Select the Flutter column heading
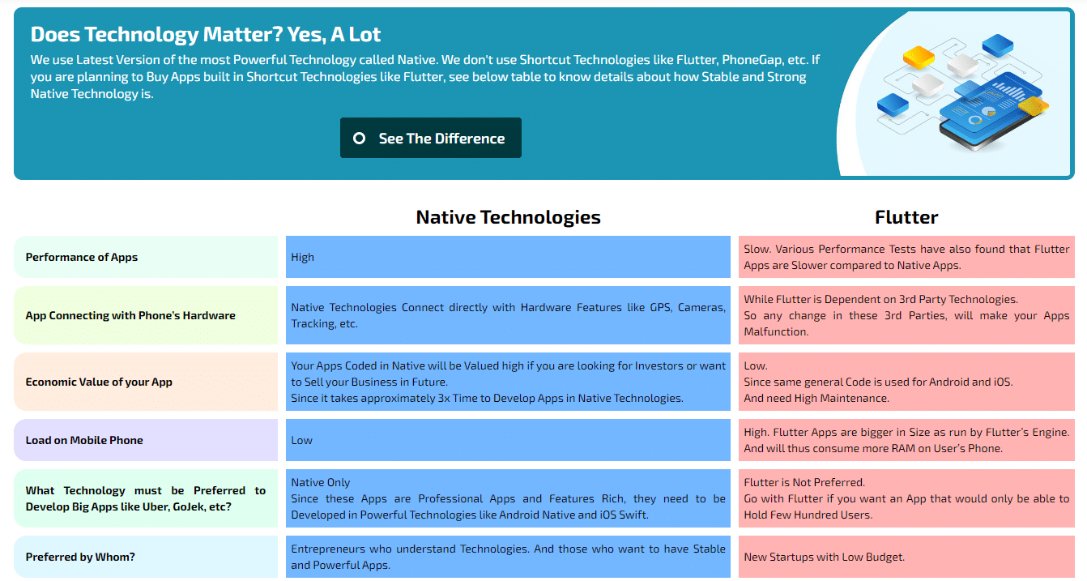 (906, 217)
